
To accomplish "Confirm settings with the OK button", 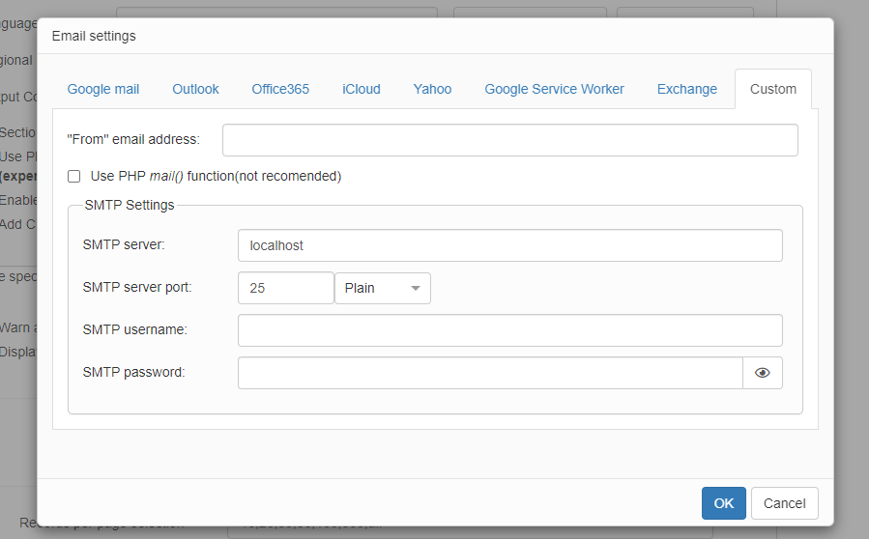I will pyautogui.click(x=724, y=503).
